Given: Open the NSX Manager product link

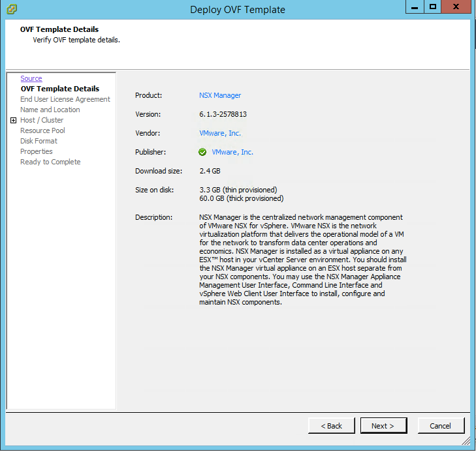Looking at the screenshot, I should pos(220,95).
